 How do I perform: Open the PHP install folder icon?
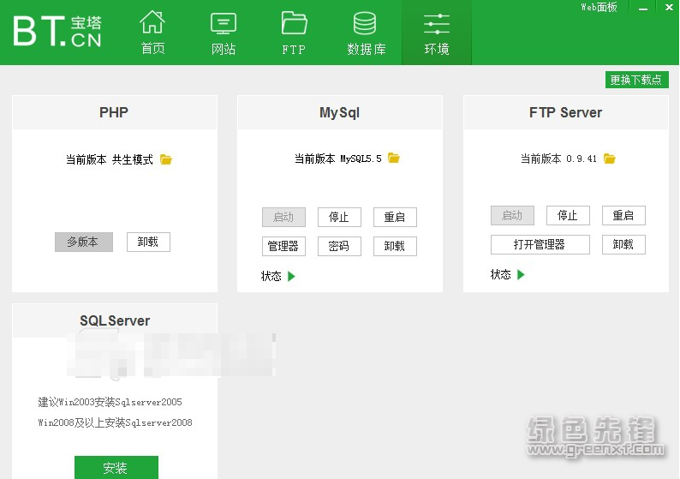[165, 159]
